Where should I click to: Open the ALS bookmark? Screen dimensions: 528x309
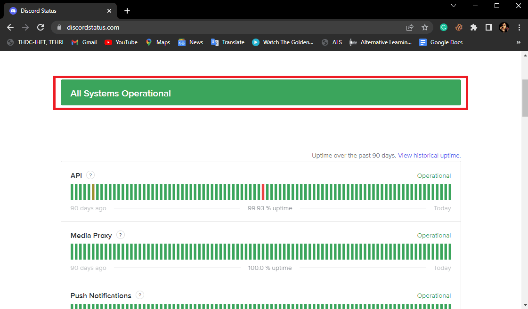(x=332, y=42)
